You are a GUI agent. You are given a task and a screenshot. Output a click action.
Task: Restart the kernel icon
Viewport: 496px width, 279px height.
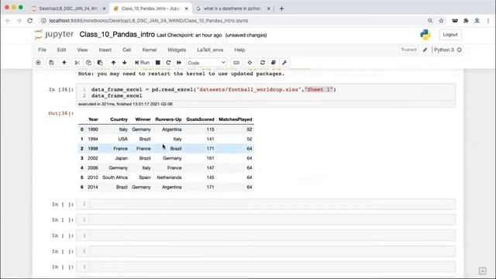168,63
